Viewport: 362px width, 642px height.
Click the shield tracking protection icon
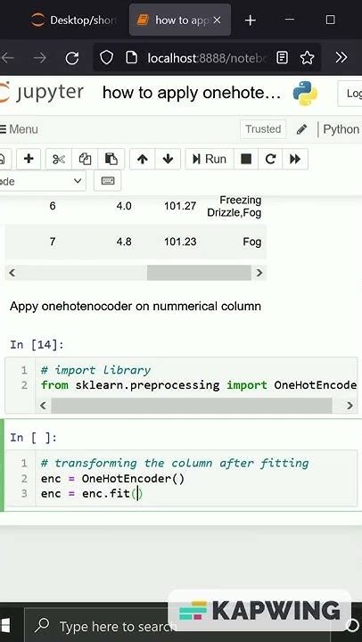click(106, 58)
